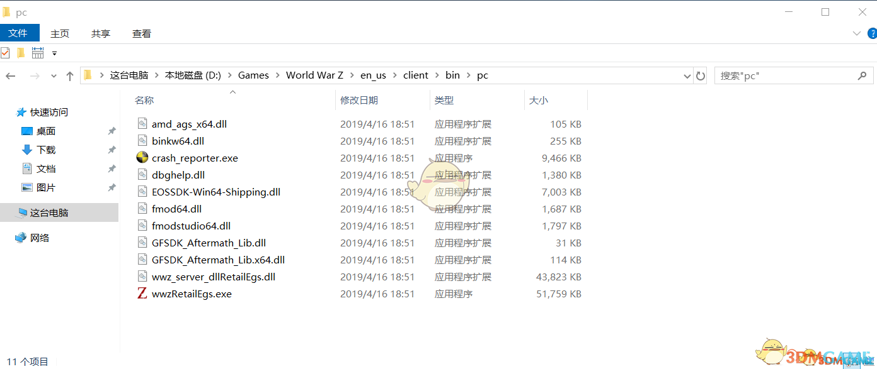Screen dimensions: 877x369
Task: Click the pin icon beside 图片
Action: click(x=112, y=188)
